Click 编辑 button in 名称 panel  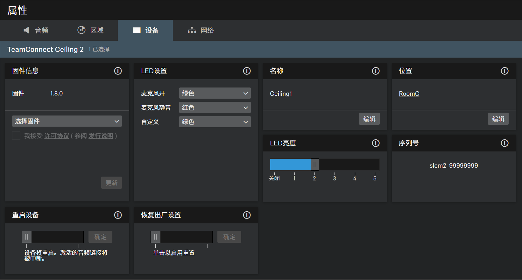click(369, 119)
